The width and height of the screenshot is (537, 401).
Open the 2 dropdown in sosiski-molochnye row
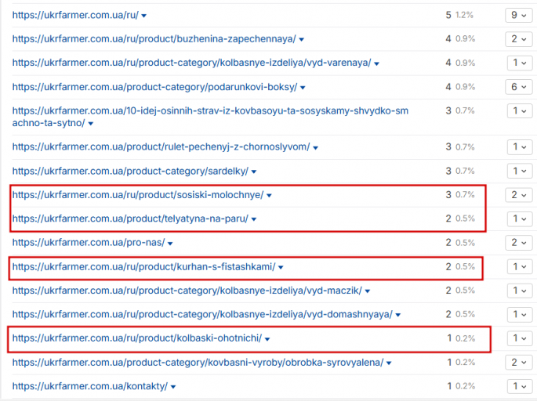[519, 195]
